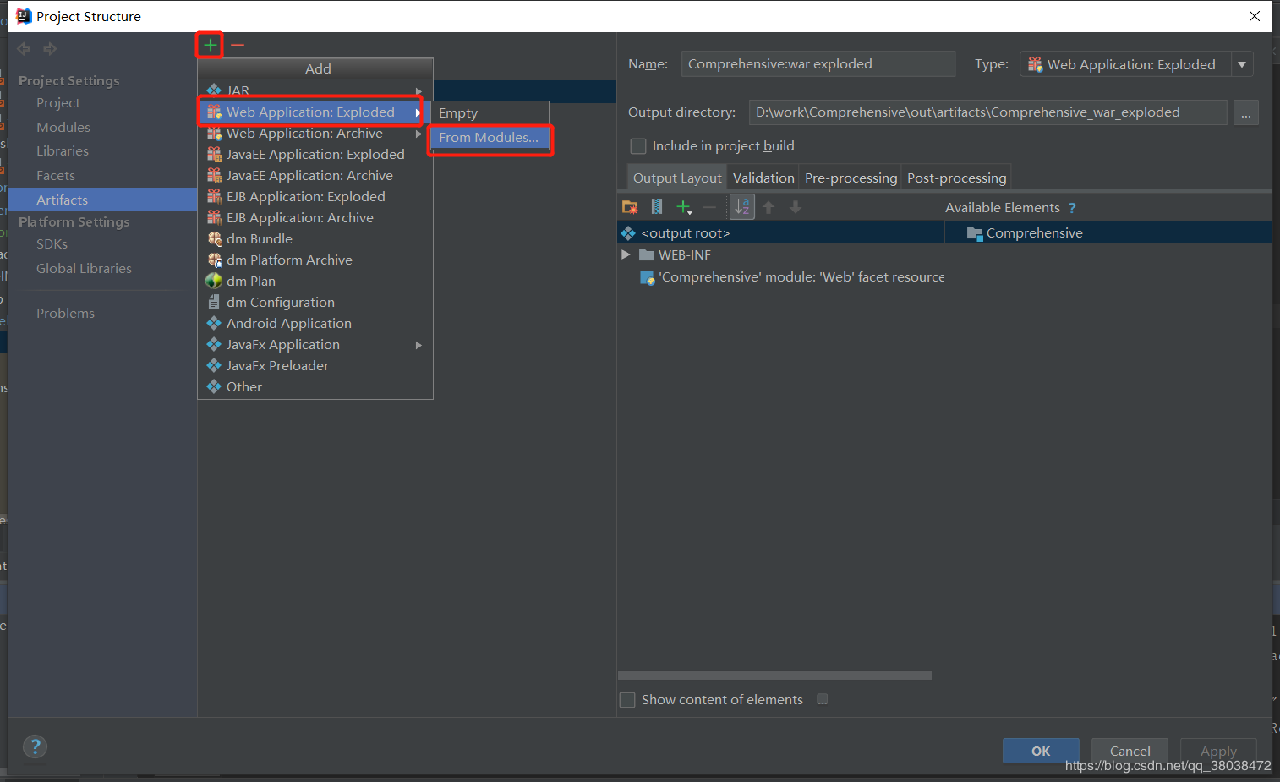Image resolution: width=1280 pixels, height=782 pixels.
Task: Click the Move Up arrow icon
Action: point(769,207)
